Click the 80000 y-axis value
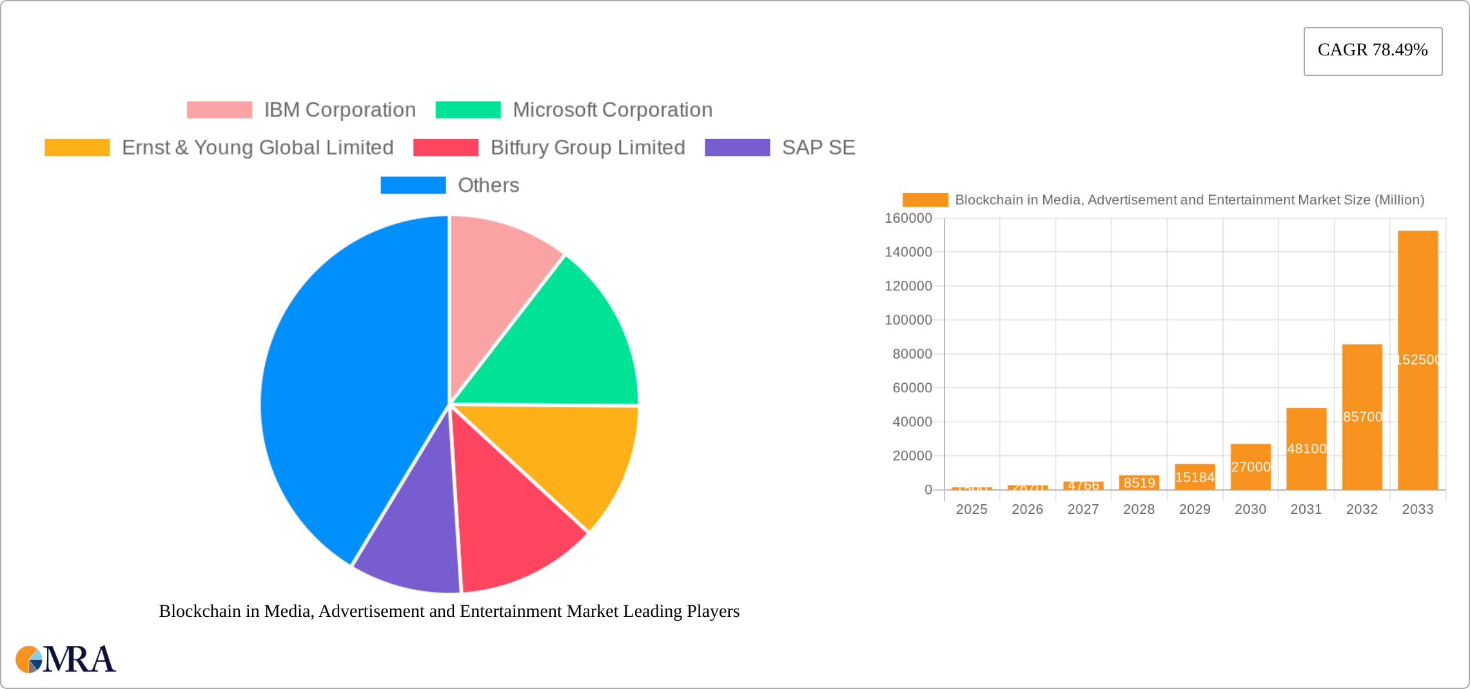This screenshot has width=1470, height=689. click(912, 354)
